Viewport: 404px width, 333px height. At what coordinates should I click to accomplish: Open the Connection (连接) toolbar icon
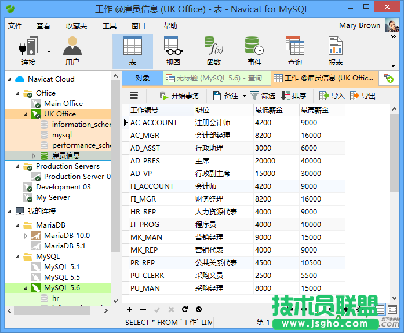click(28, 52)
